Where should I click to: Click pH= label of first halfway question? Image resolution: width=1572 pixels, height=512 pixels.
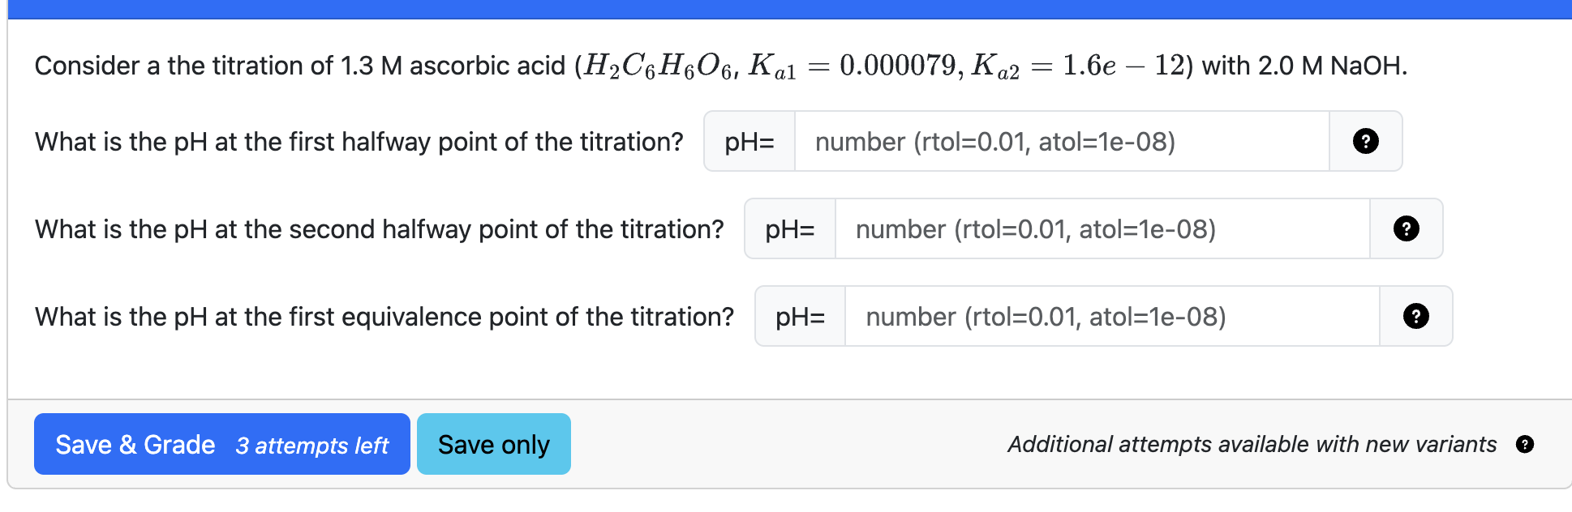(749, 141)
